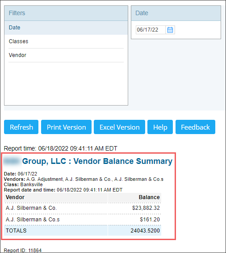The height and width of the screenshot is (253, 226).
Task: Send feedback via Feedback button
Action: click(195, 127)
